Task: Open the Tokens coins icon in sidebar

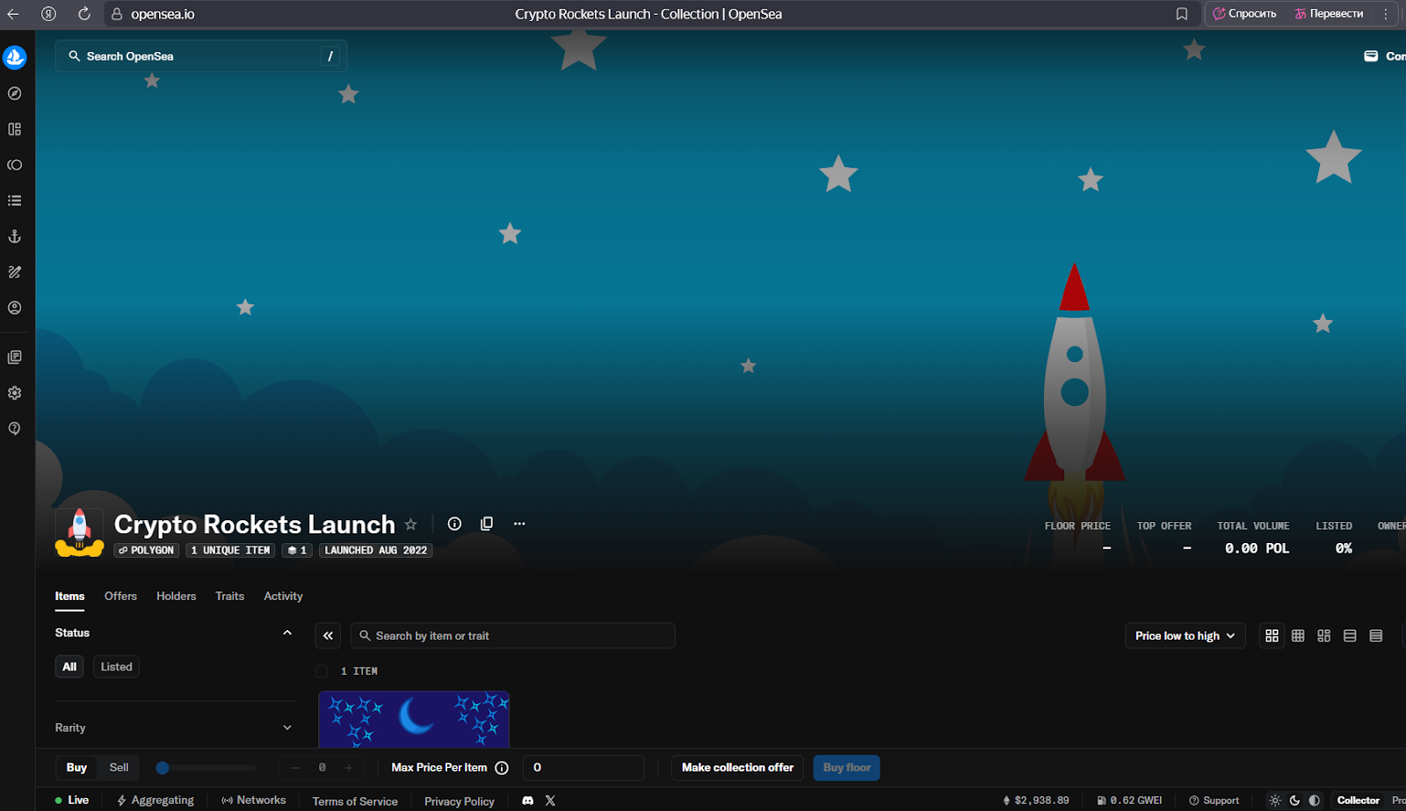Action: tap(15, 165)
